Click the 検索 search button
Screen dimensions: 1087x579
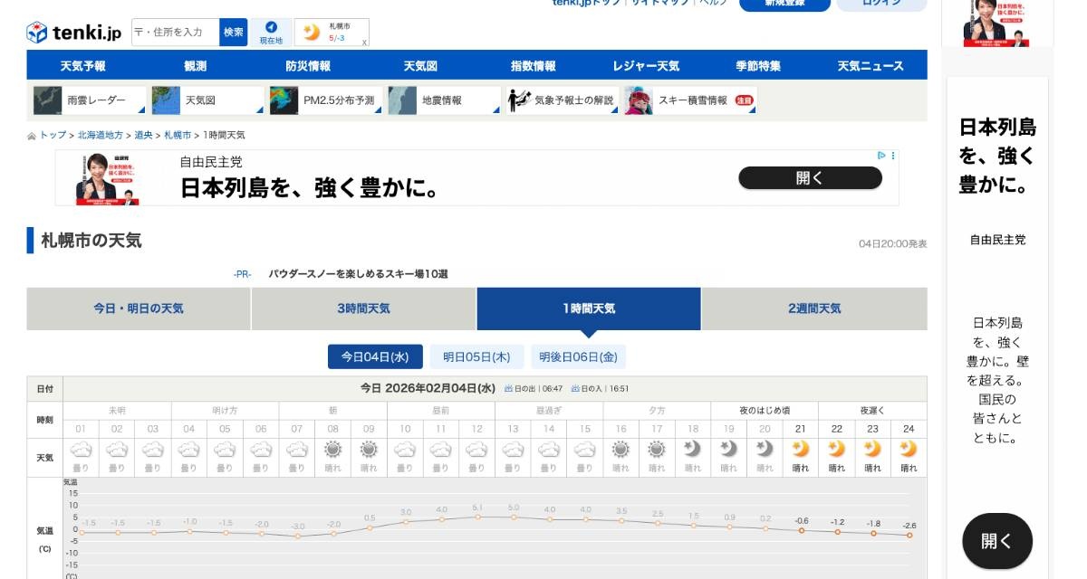(x=234, y=33)
